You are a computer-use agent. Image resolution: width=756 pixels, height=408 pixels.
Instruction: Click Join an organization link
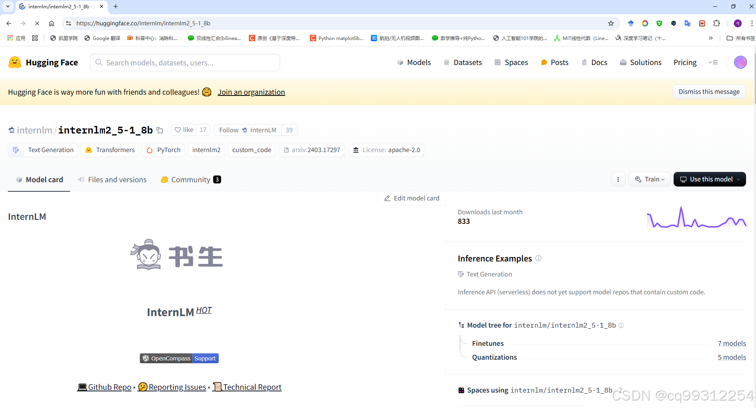tap(251, 92)
